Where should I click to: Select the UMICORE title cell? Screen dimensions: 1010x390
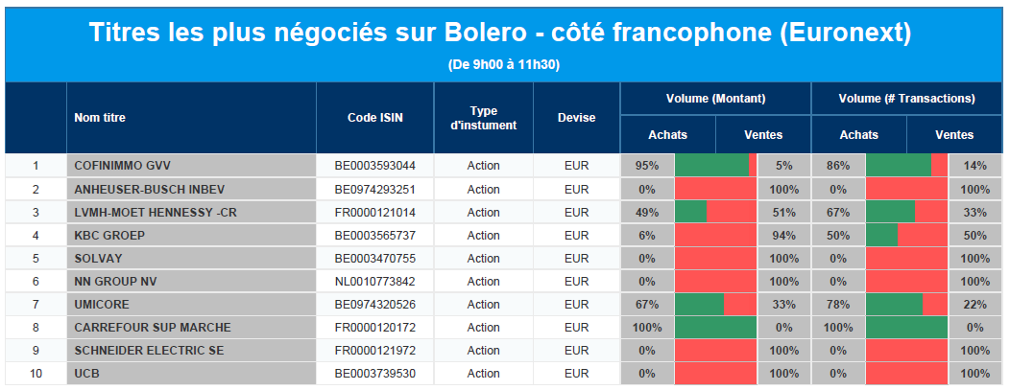[102, 305]
